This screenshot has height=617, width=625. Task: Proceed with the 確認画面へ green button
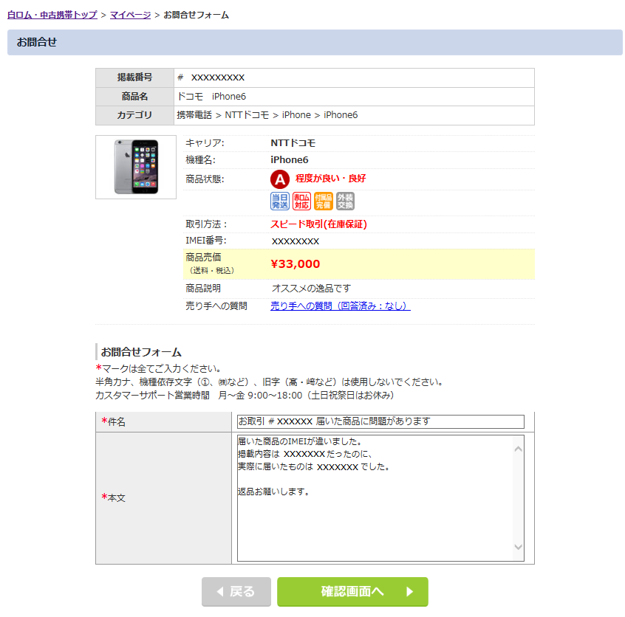[x=352, y=591]
